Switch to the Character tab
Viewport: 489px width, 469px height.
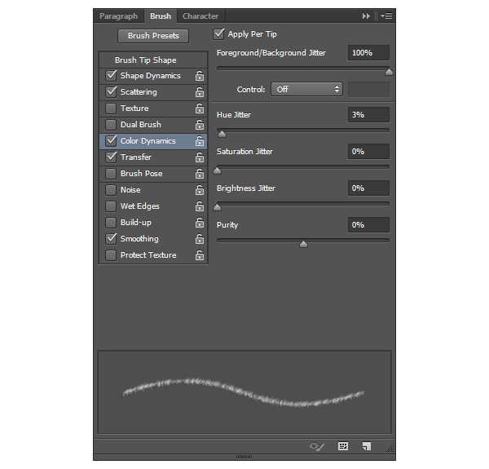tap(200, 16)
